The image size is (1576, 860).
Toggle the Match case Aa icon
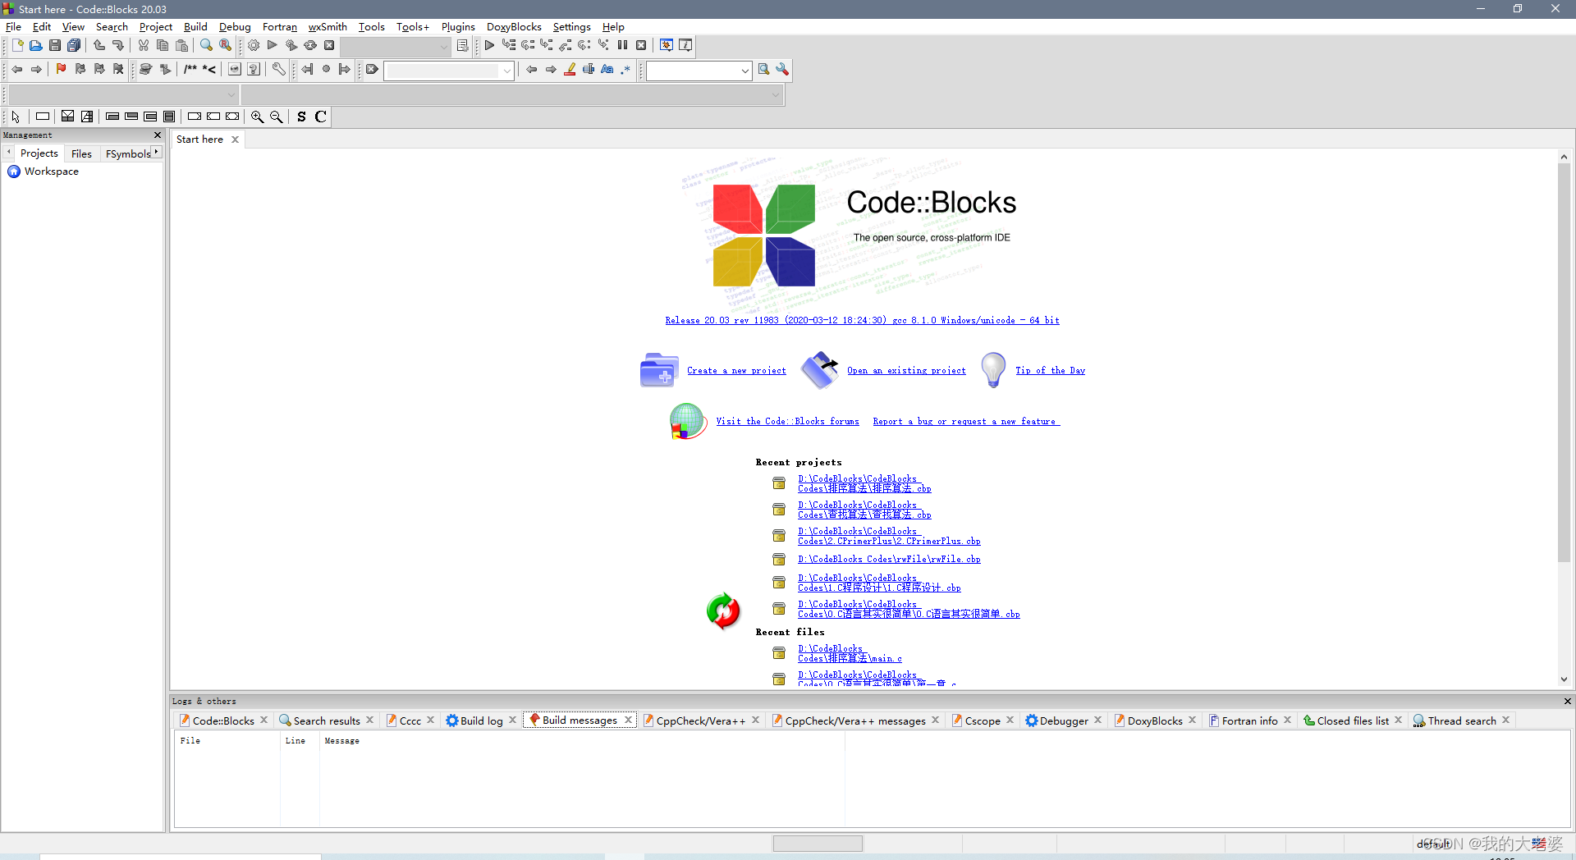[607, 70]
